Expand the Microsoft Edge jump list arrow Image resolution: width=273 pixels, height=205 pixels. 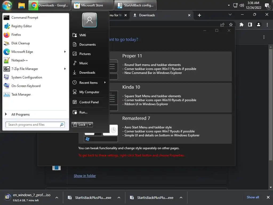coord(65,52)
